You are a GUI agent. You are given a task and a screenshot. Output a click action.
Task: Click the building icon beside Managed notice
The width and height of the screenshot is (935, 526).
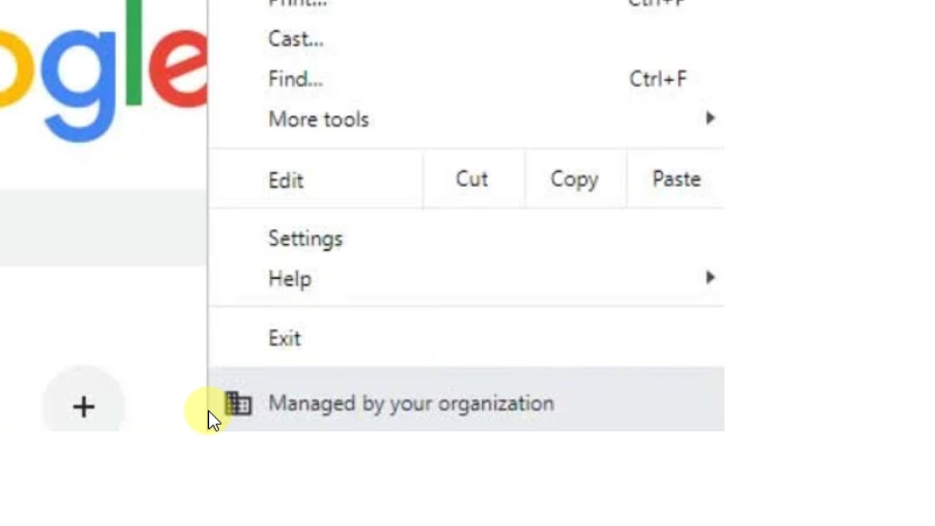coord(238,403)
